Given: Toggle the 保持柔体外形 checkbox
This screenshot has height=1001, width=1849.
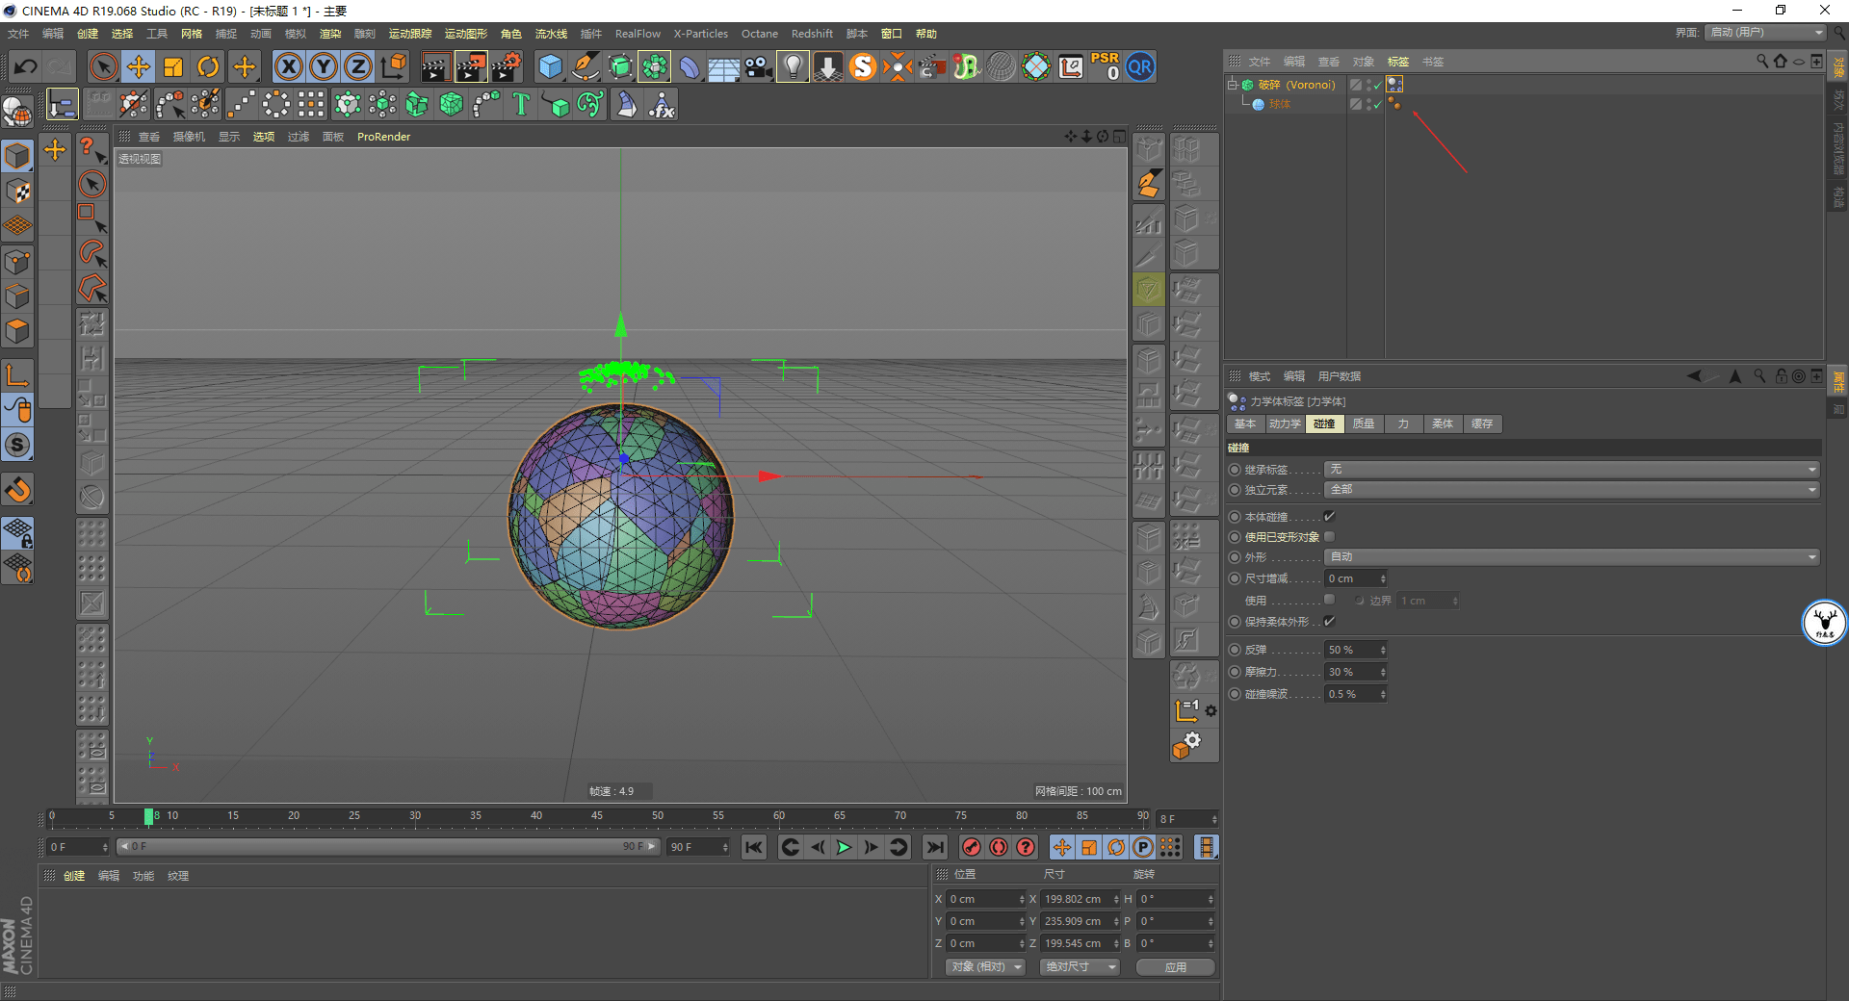Looking at the screenshot, I should click(x=1329, y=622).
